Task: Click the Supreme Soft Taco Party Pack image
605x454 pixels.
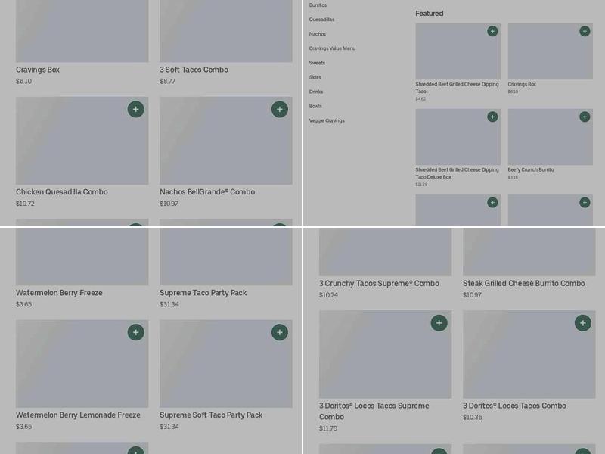Action: (x=226, y=364)
